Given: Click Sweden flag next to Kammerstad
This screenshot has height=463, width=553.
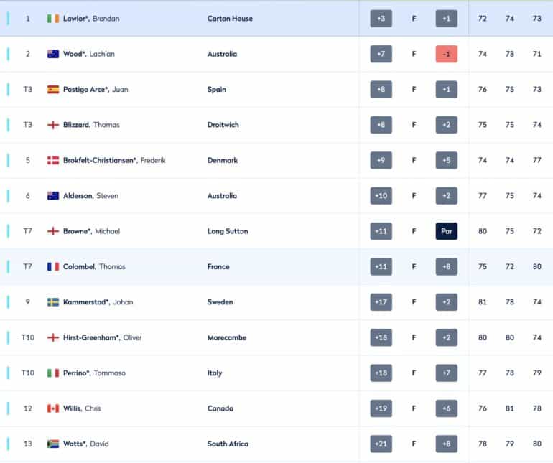Looking at the screenshot, I should tap(53, 302).
